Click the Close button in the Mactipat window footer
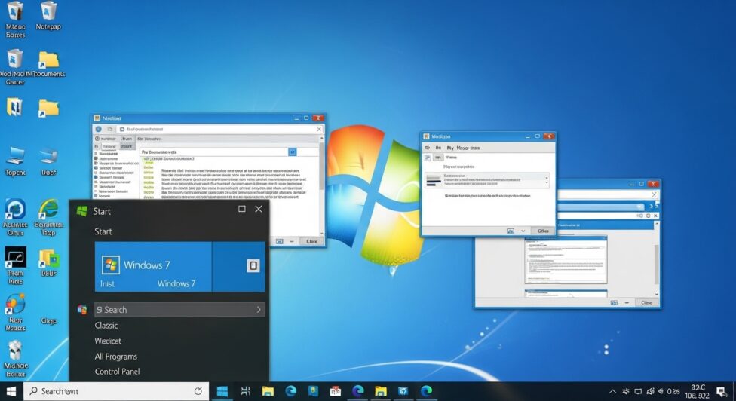The image size is (736, 401). click(x=311, y=241)
